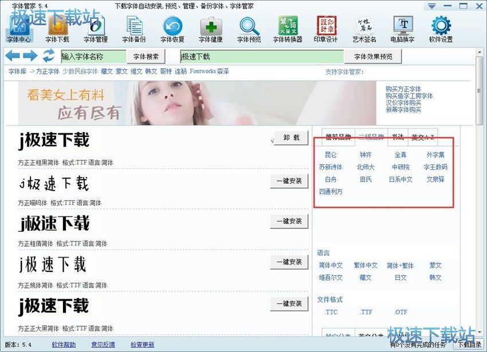
Task: Open the 购买方正字体 link
Action: pyautogui.click(x=403, y=89)
